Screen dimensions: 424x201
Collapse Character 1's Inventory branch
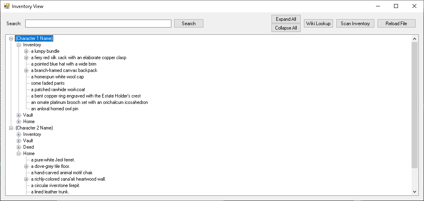coord(18,45)
